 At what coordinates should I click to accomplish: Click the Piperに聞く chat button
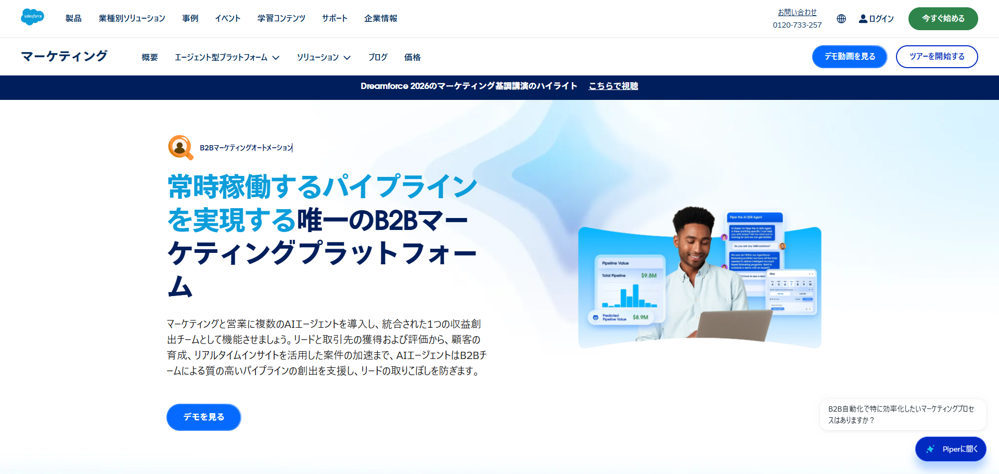pyautogui.click(x=951, y=449)
